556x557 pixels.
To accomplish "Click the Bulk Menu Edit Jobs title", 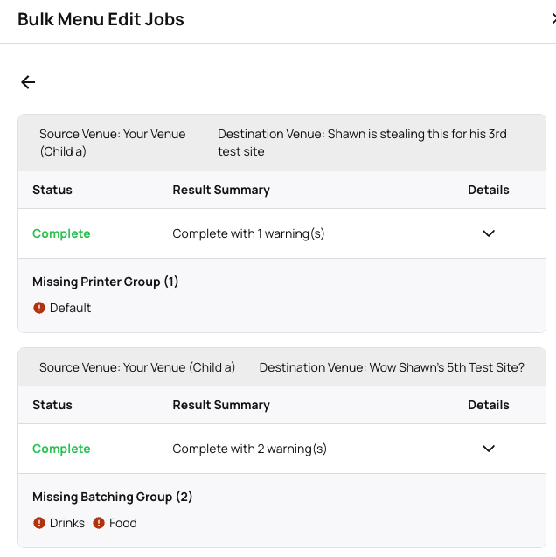I will click(x=101, y=19).
